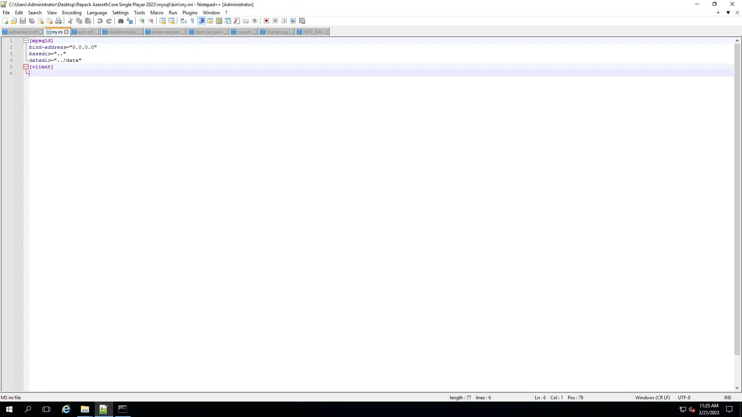Switch to the authserver.conf tab

[22, 32]
